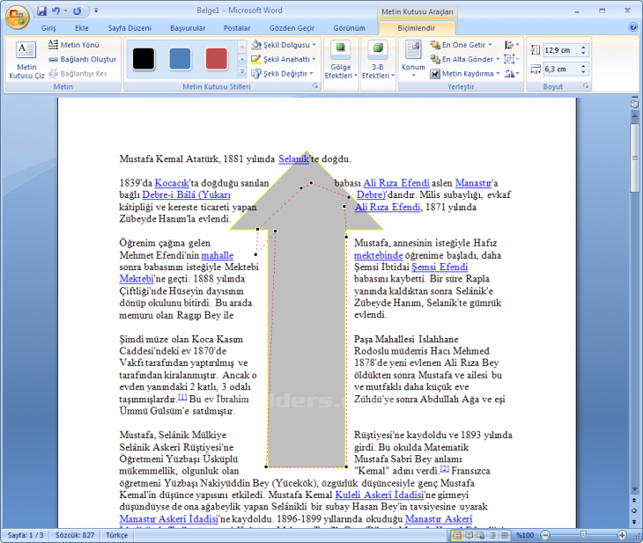The image size is (643, 543).
Task: Click the Group objects icon
Action: (511, 60)
